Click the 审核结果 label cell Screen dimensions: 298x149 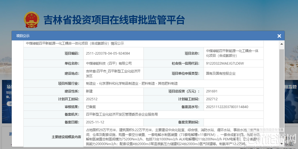coord(53,107)
